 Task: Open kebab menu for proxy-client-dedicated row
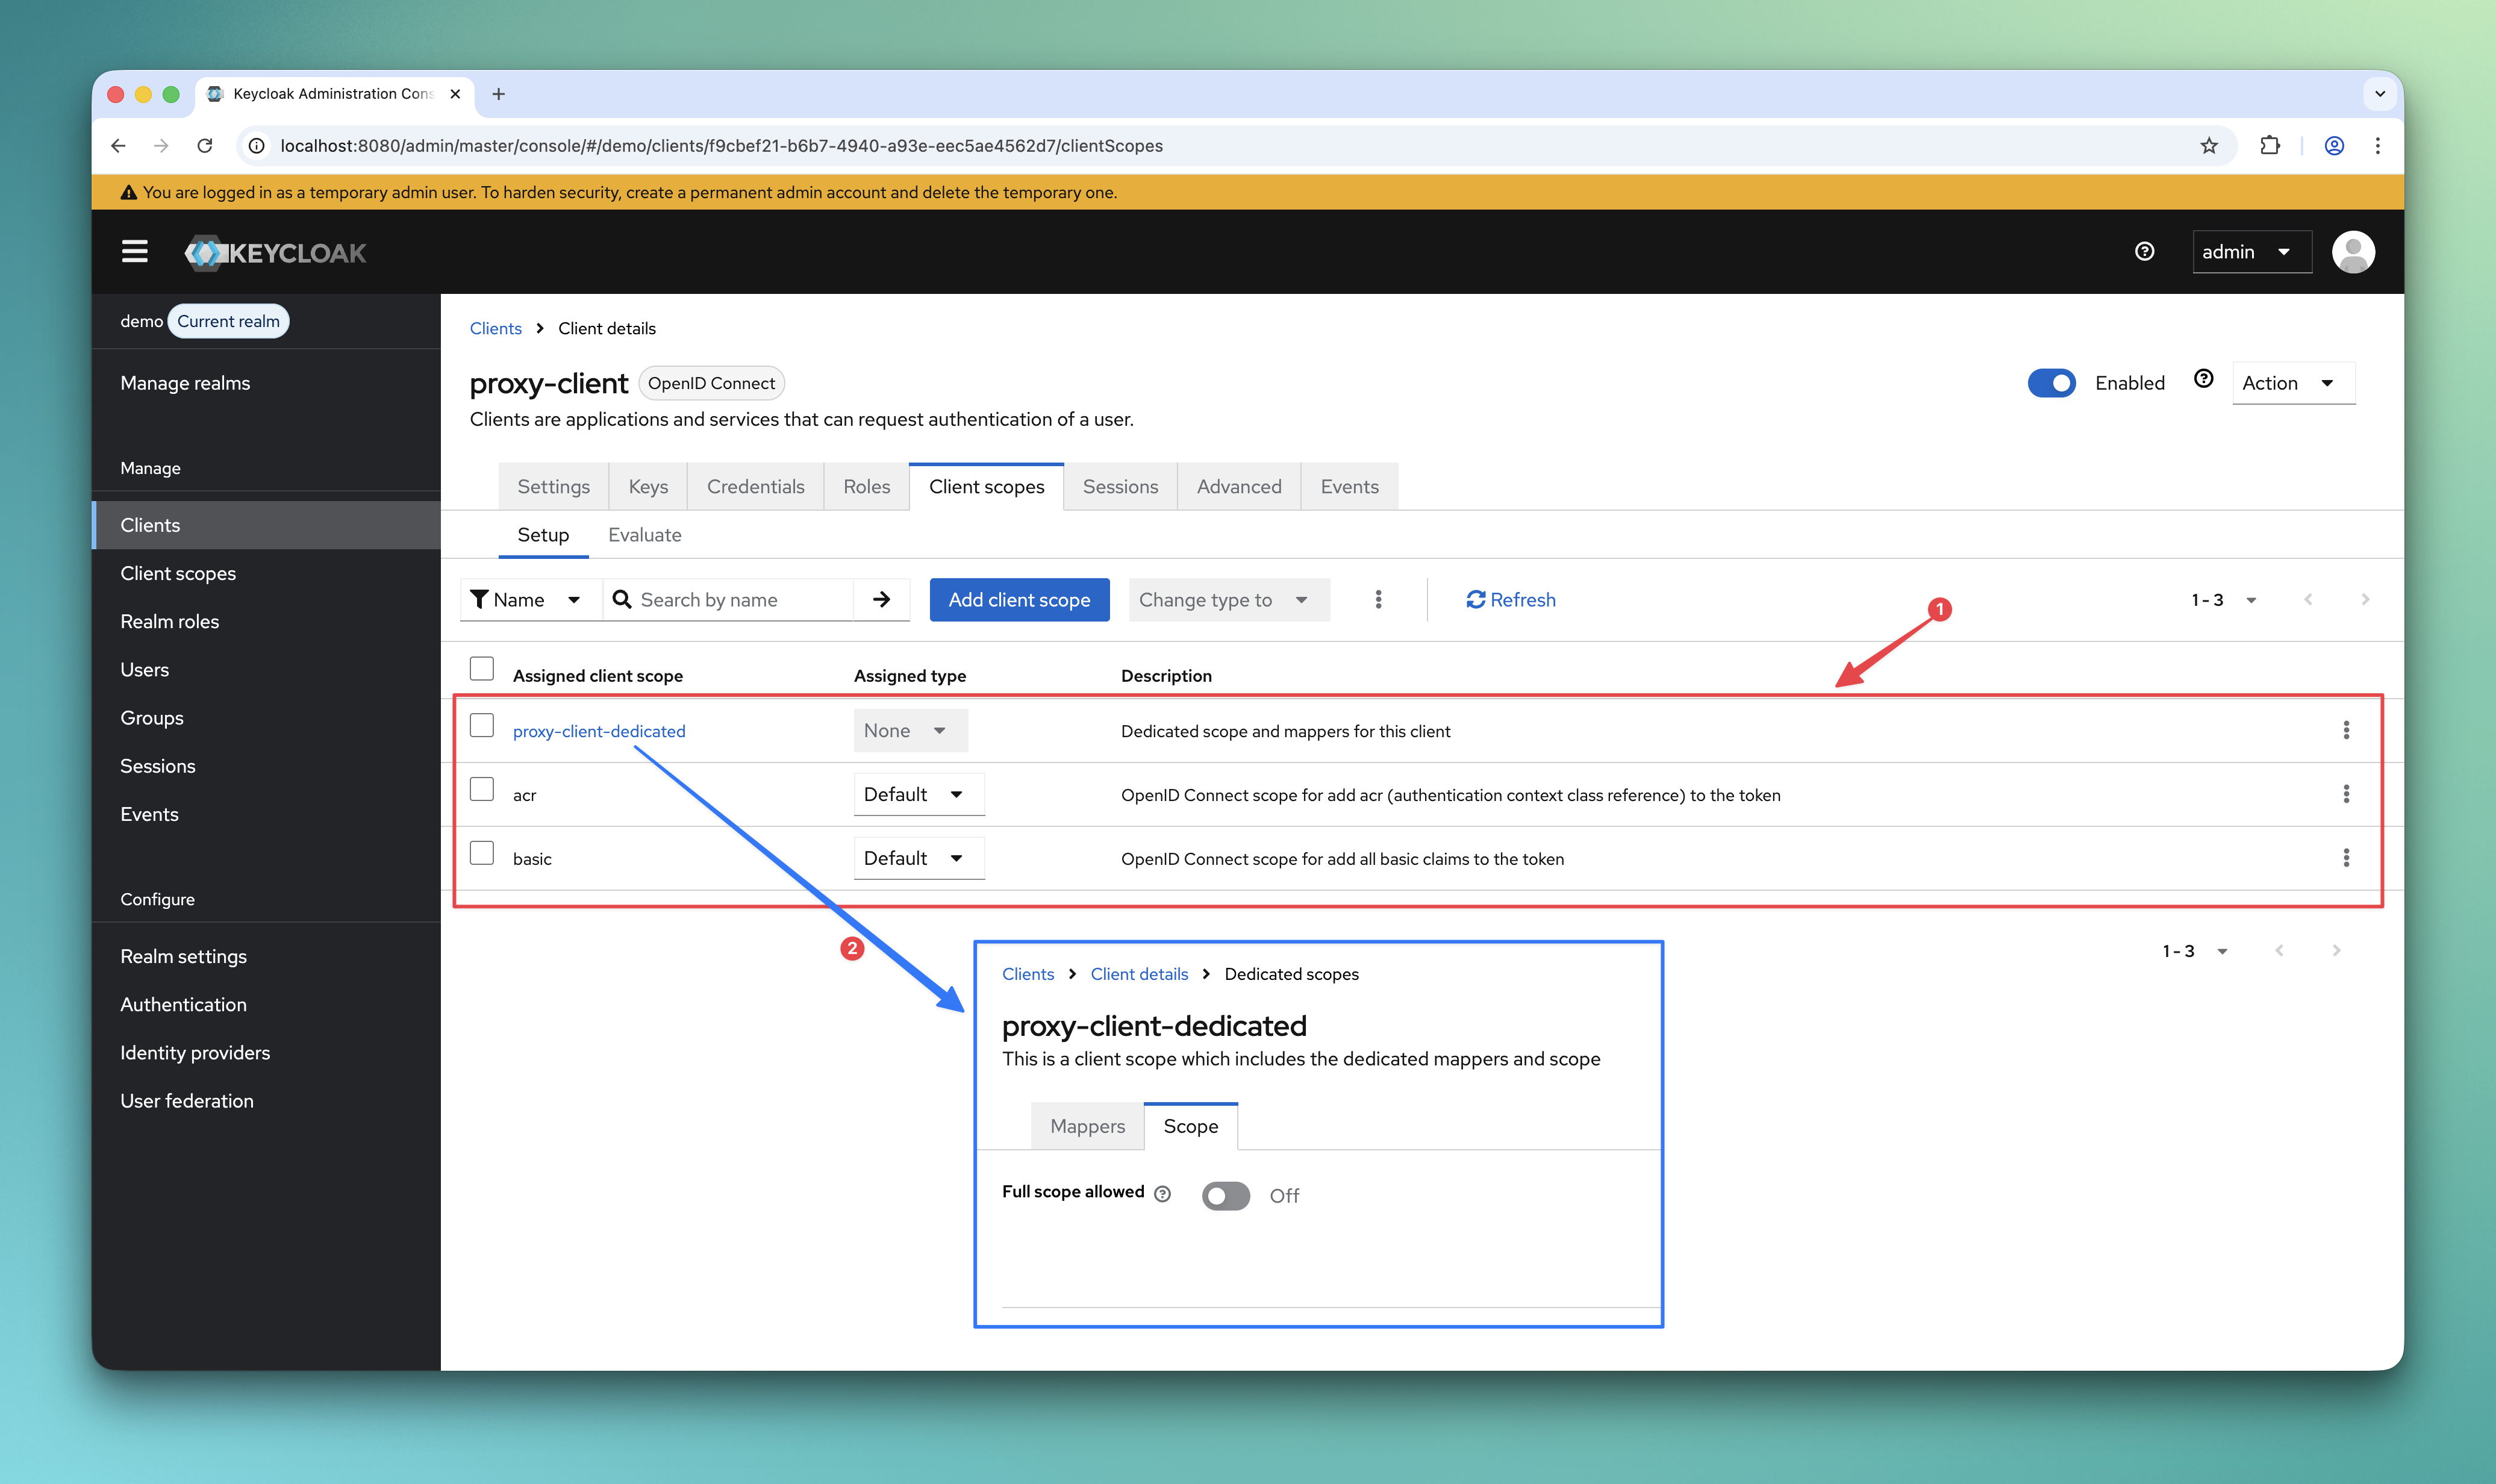tap(2346, 730)
